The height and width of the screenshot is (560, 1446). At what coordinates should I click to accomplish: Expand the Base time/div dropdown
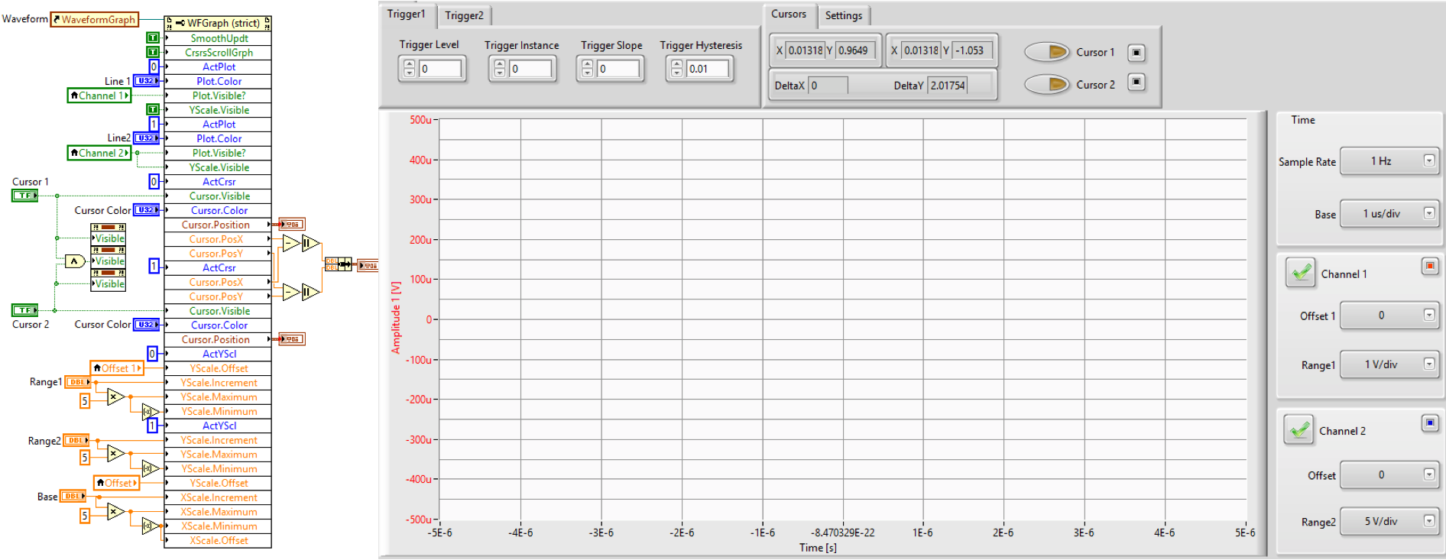pyautogui.click(x=1389, y=214)
